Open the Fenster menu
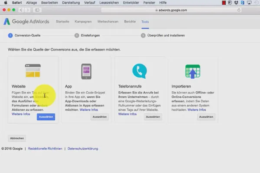This screenshot has height=173, width=260. [x=149, y=3]
